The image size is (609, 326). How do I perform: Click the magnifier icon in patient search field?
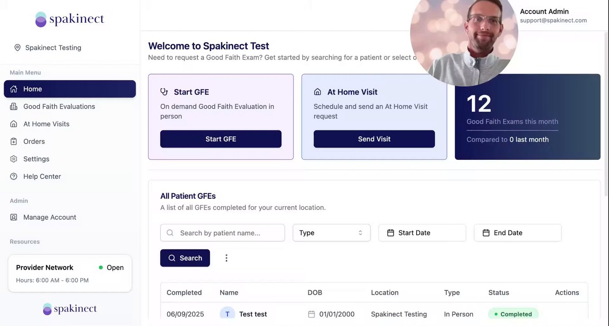pos(170,233)
